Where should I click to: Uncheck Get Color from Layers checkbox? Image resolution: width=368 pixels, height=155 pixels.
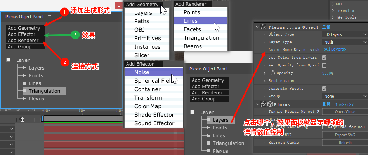coord(324,58)
